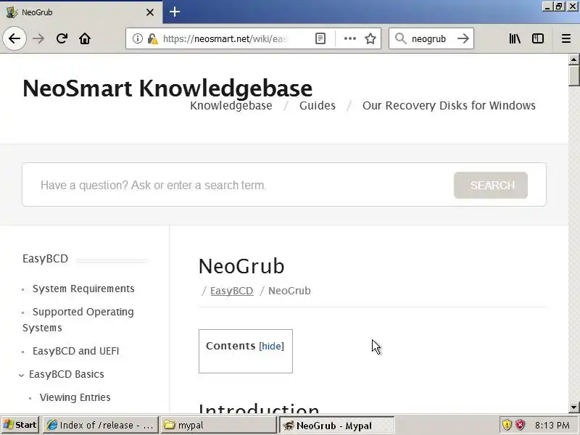Bookmark this page with the star
Image resolution: width=580 pixels, height=435 pixels.
[370, 38]
